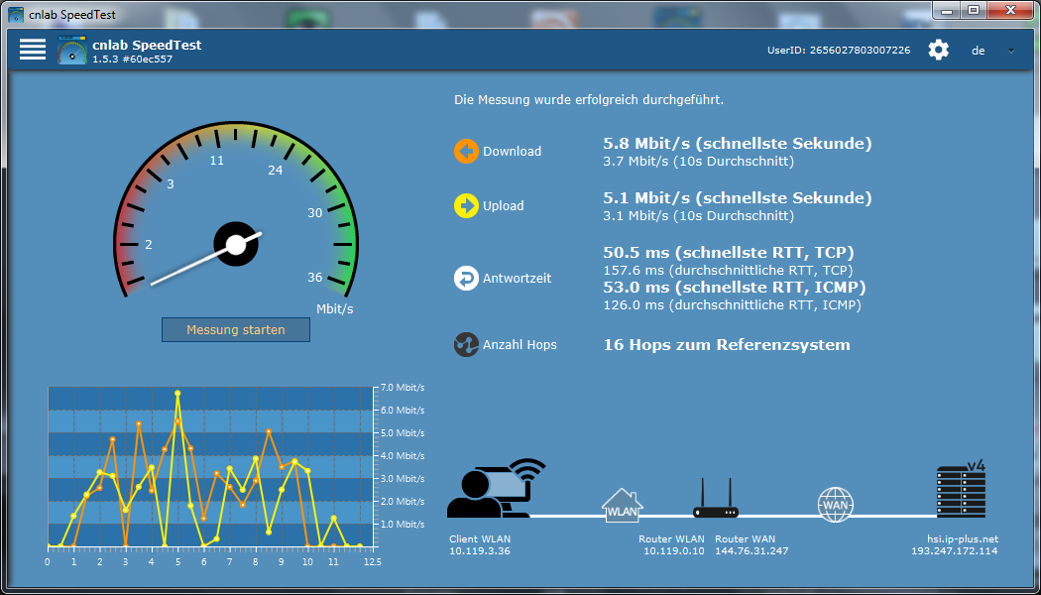Click the router icon with antennas
This screenshot has width=1041, height=595.
click(716, 498)
